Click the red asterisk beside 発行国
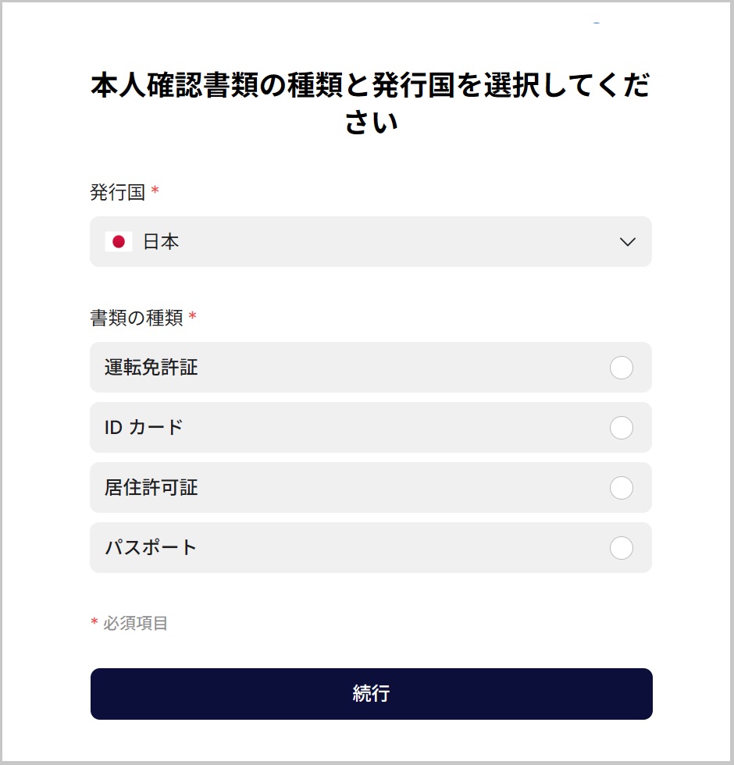The width and height of the screenshot is (734, 765). coord(155,192)
